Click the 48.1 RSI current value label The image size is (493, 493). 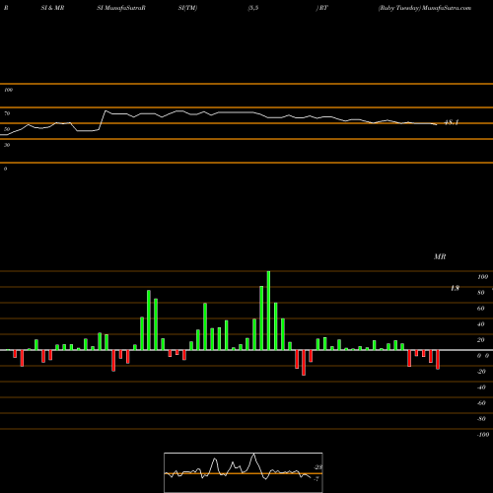pos(452,122)
